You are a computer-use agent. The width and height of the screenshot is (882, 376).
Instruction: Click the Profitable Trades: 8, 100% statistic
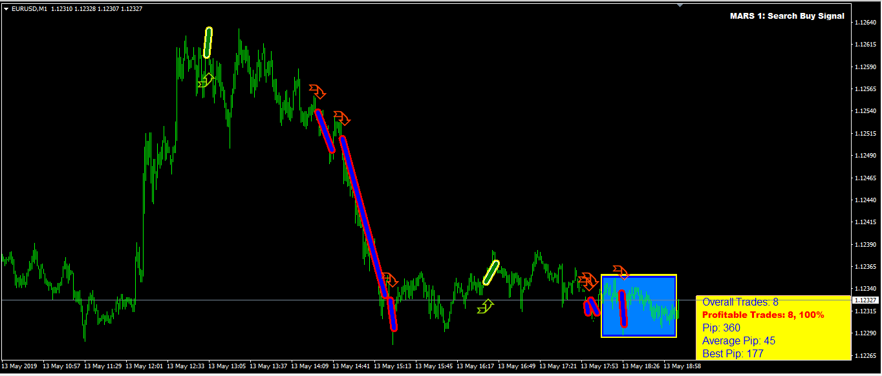pyautogui.click(x=763, y=315)
